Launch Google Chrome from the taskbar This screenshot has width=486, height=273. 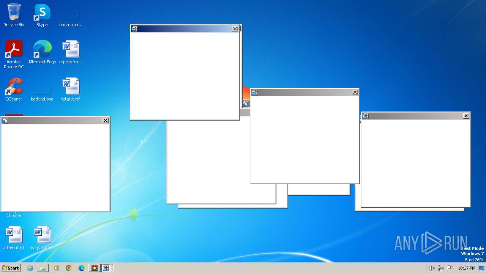pos(68,268)
